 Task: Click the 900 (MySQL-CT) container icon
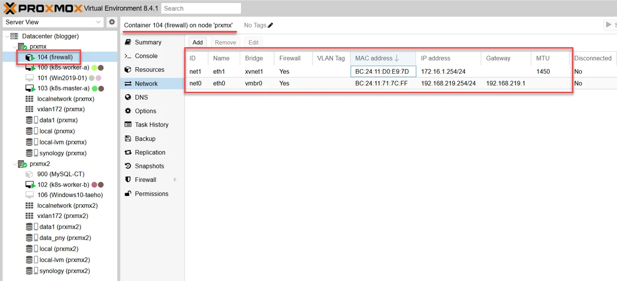(x=30, y=174)
